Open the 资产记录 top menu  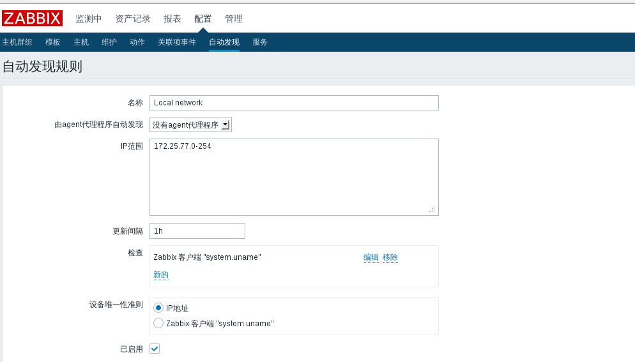(132, 19)
